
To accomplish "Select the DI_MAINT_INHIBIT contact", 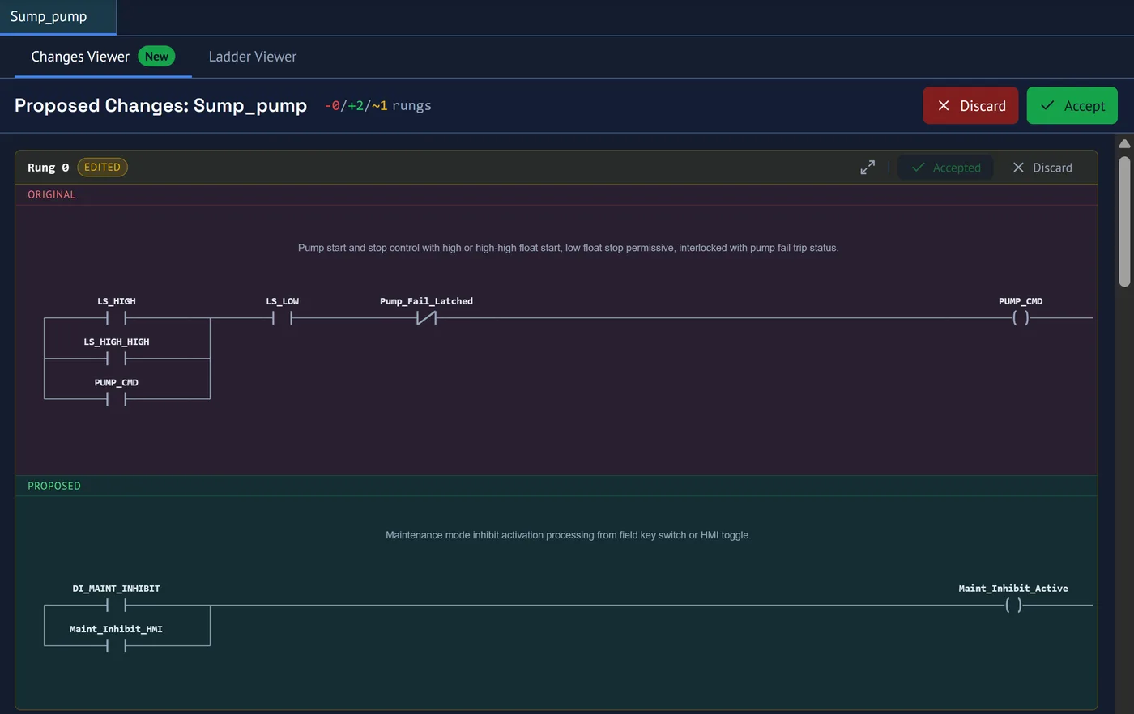I will (x=116, y=606).
